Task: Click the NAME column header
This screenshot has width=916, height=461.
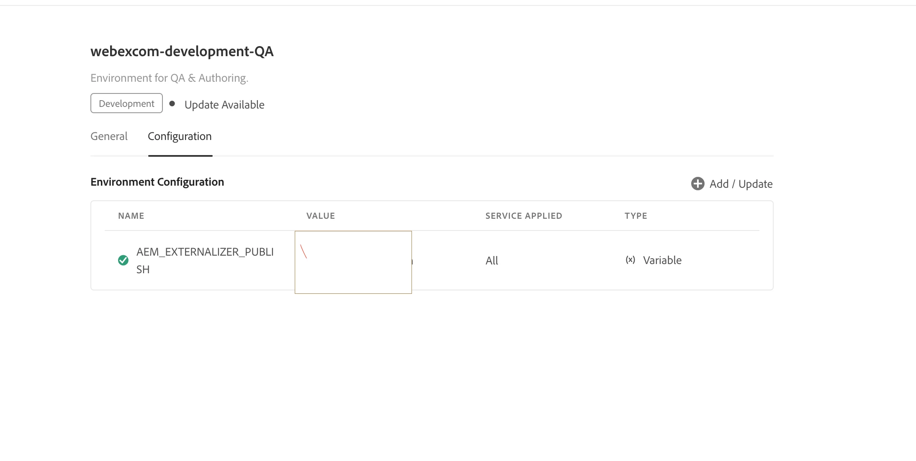Action: coord(131,216)
